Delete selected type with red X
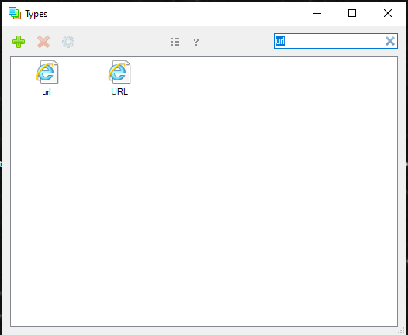408x335 pixels. point(43,42)
